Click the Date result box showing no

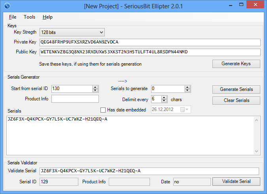pyautogui.click(x=192, y=182)
